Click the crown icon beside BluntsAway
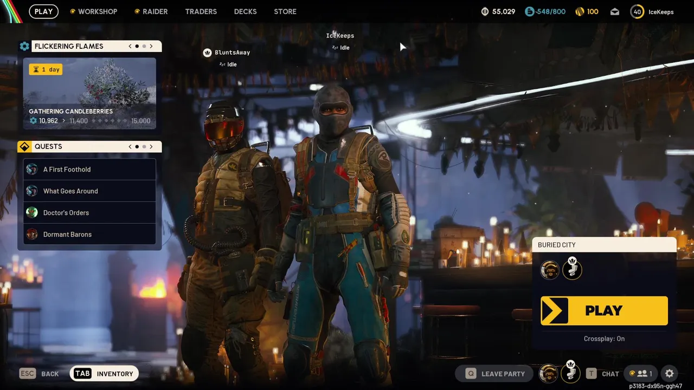694x390 pixels. click(x=207, y=53)
